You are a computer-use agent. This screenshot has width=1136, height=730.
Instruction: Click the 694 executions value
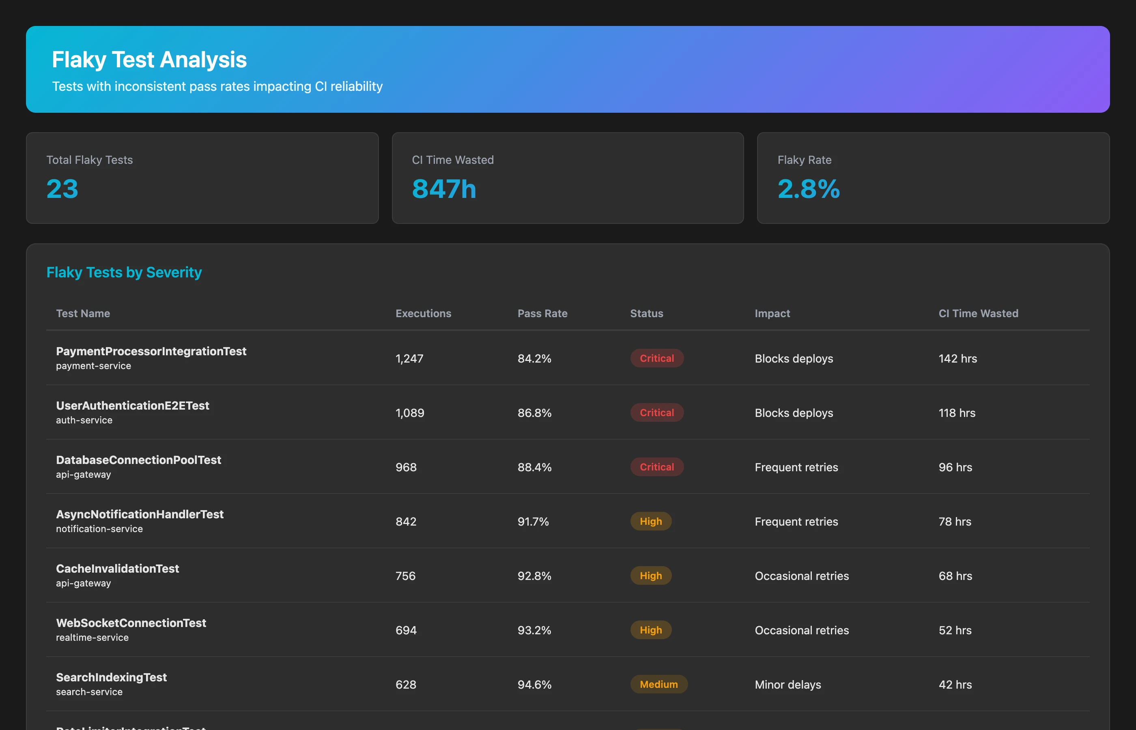pyautogui.click(x=407, y=631)
